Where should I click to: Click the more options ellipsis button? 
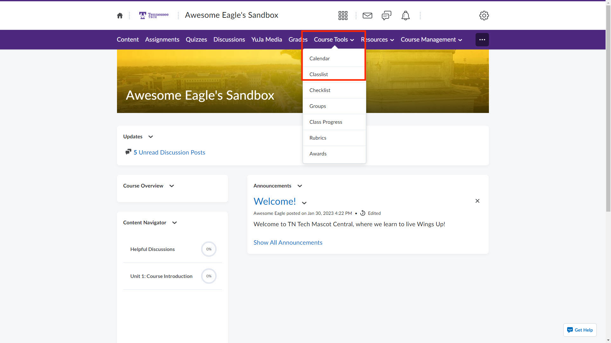point(482,40)
